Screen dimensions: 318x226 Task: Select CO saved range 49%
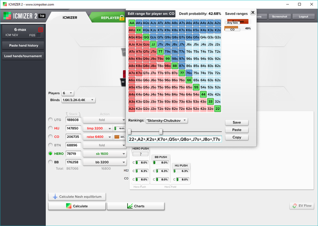[x=237, y=29]
